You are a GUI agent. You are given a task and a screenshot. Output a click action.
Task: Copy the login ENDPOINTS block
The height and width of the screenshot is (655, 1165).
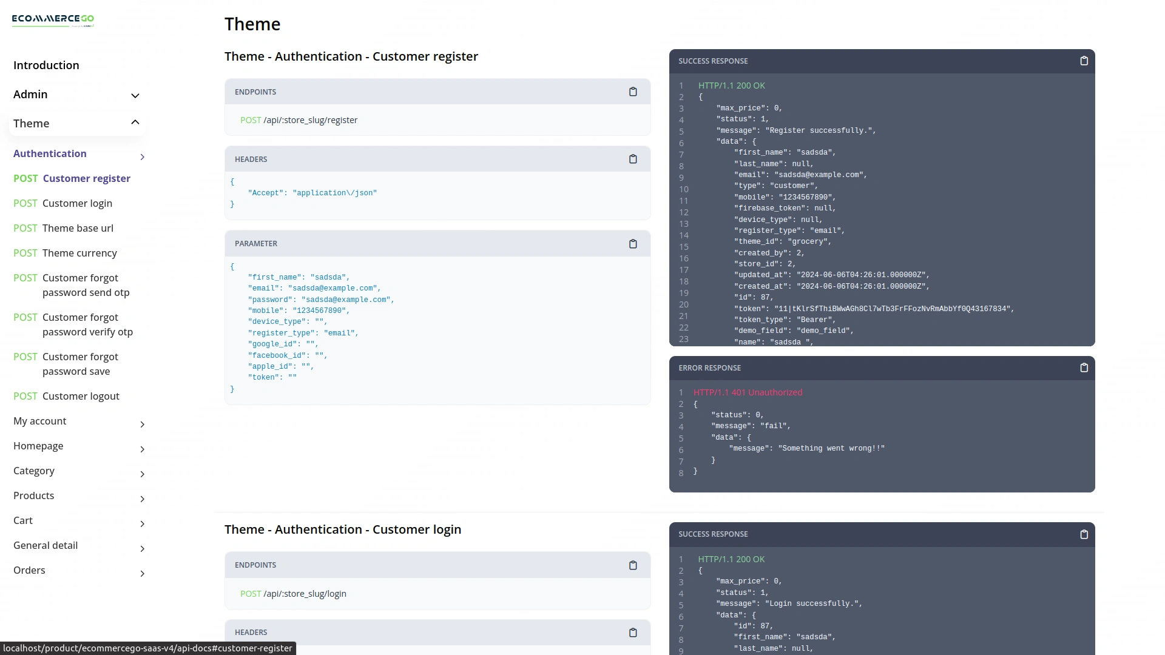click(x=633, y=565)
